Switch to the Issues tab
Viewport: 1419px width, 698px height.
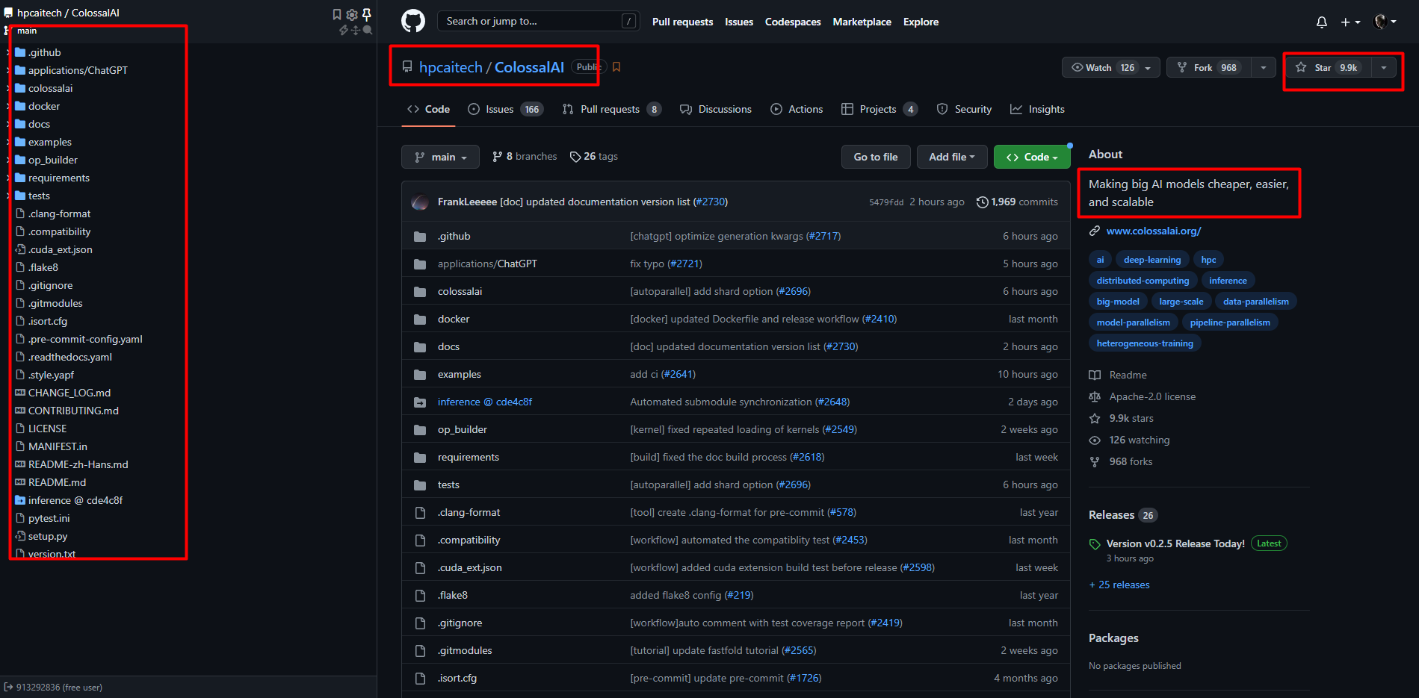[506, 109]
